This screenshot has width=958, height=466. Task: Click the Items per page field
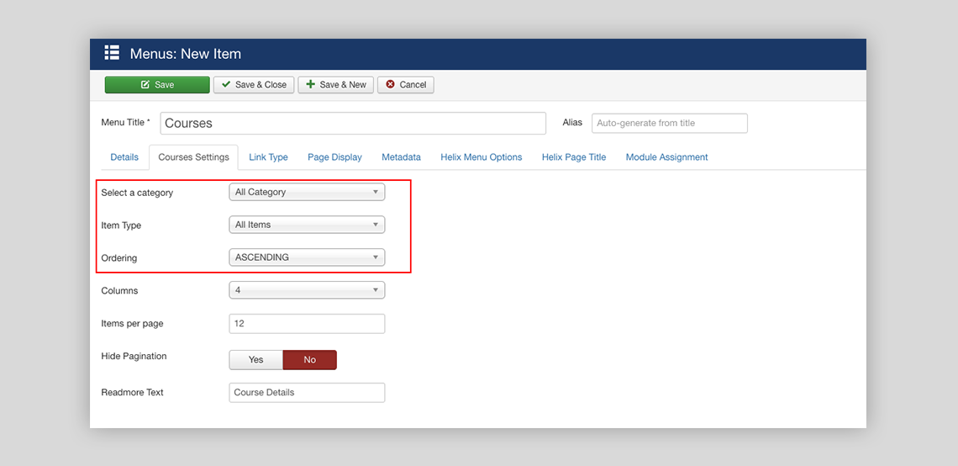(x=307, y=324)
